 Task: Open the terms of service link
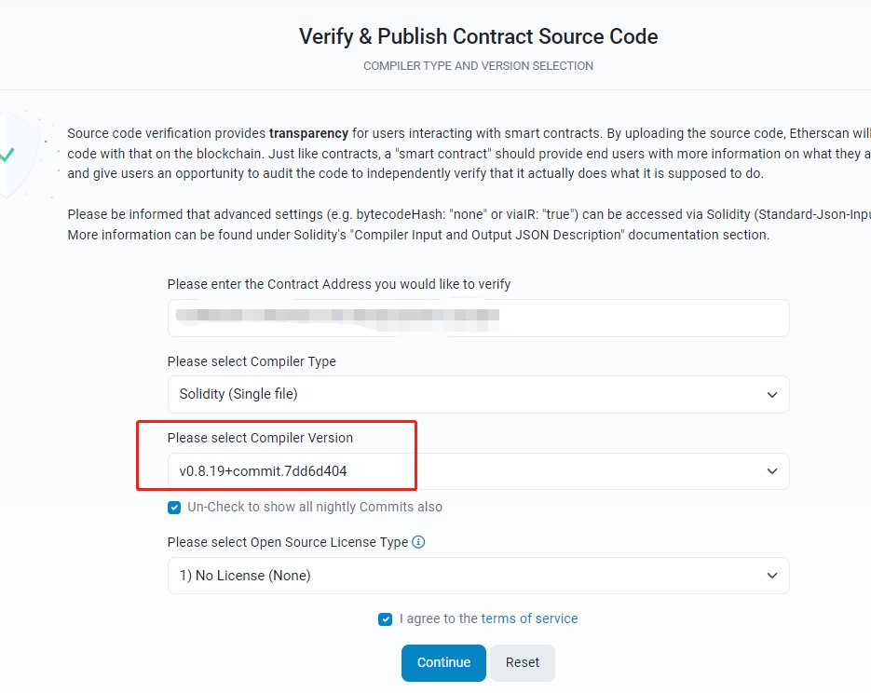coord(529,618)
